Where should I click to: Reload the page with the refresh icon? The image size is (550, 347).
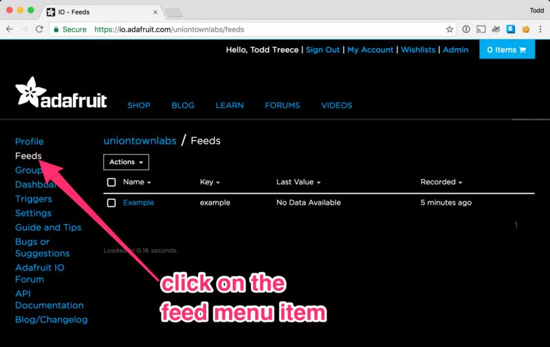39,30
